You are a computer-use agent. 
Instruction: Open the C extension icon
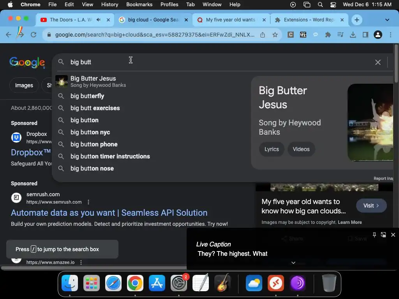(x=291, y=35)
